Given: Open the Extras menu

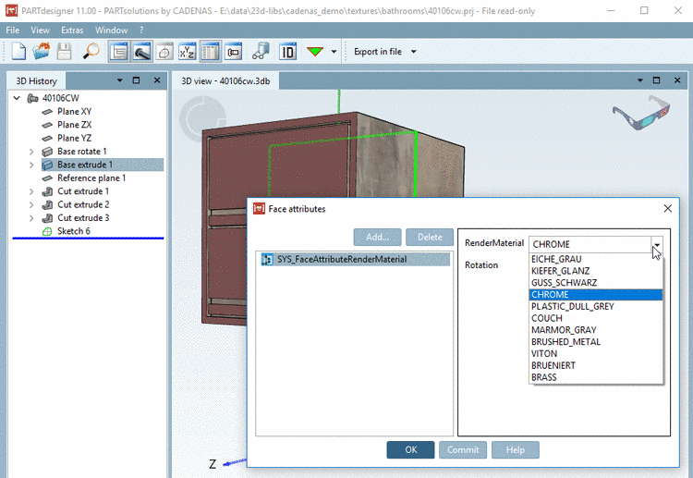Looking at the screenshot, I should 72,31.
